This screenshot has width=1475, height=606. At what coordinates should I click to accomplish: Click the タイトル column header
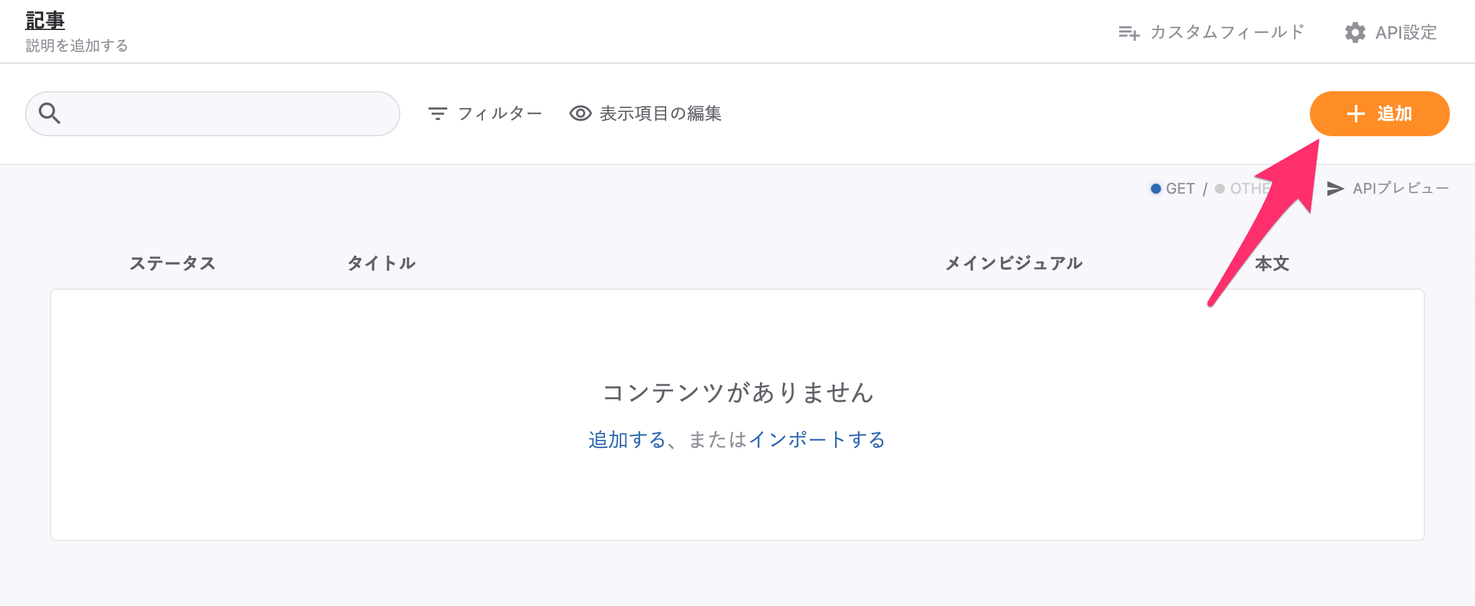point(382,263)
